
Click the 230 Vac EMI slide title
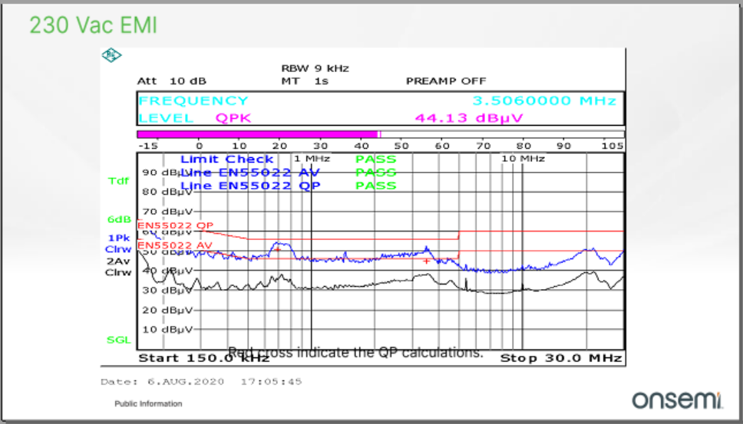(x=93, y=25)
